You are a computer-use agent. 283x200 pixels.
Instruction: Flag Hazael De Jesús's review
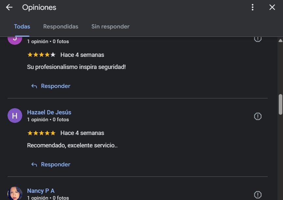tap(258, 116)
